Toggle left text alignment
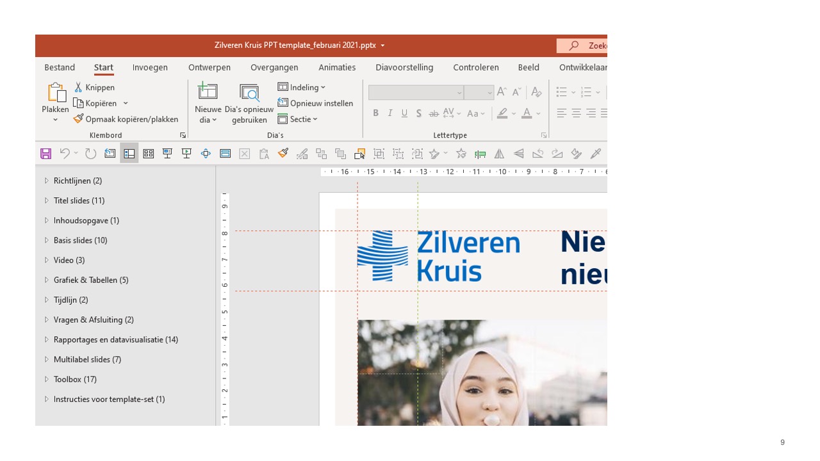This screenshot has width=820, height=461. (562, 113)
